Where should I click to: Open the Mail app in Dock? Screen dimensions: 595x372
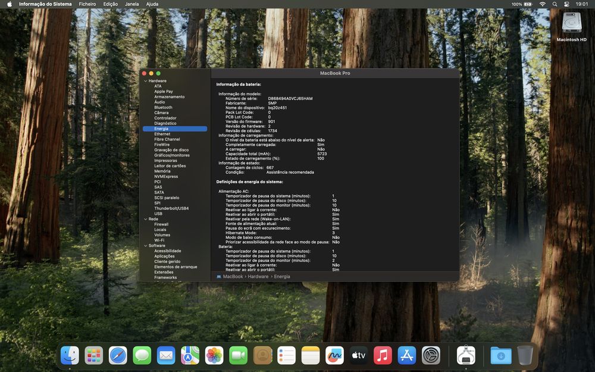(166, 356)
